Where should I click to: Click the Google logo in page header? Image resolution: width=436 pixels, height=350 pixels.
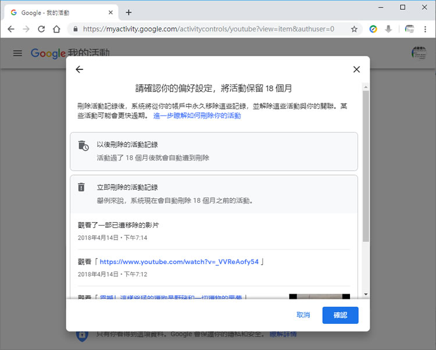coord(48,53)
